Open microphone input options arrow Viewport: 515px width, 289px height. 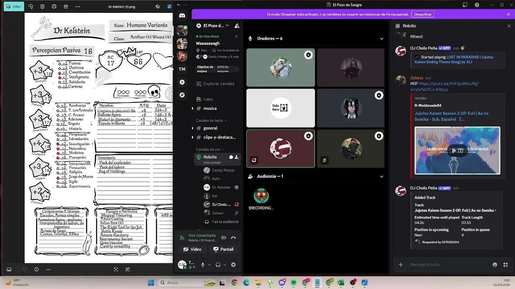tap(209, 265)
